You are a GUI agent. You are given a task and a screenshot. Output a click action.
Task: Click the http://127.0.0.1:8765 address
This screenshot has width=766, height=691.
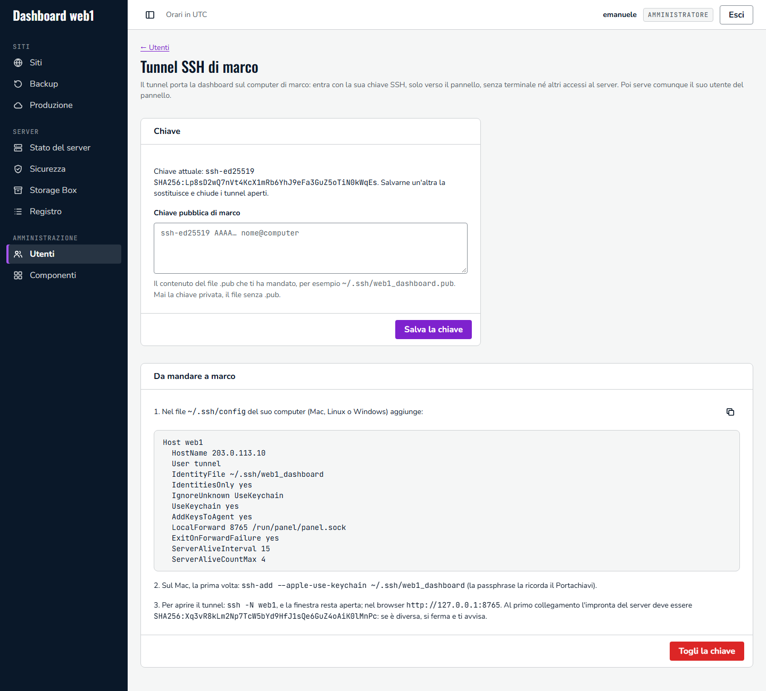point(453,605)
